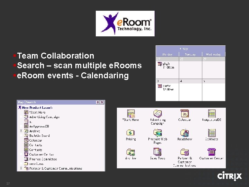Click the Wednesday column header
This screenshot has height=187, width=249.
(x=214, y=54)
